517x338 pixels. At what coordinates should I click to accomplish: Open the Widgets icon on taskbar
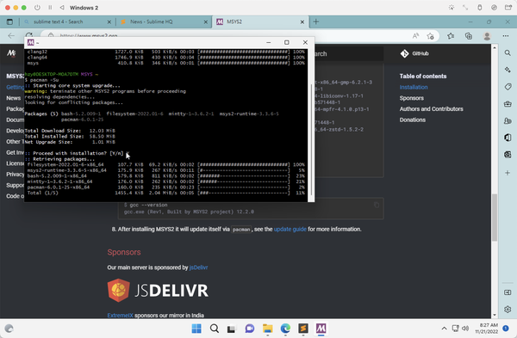(9, 329)
